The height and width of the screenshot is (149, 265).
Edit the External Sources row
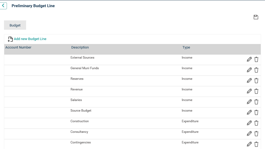click(249, 59)
